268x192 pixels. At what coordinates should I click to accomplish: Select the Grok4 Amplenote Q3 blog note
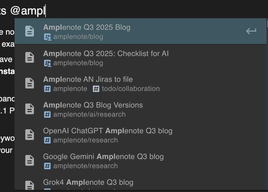(x=88, y=182)
